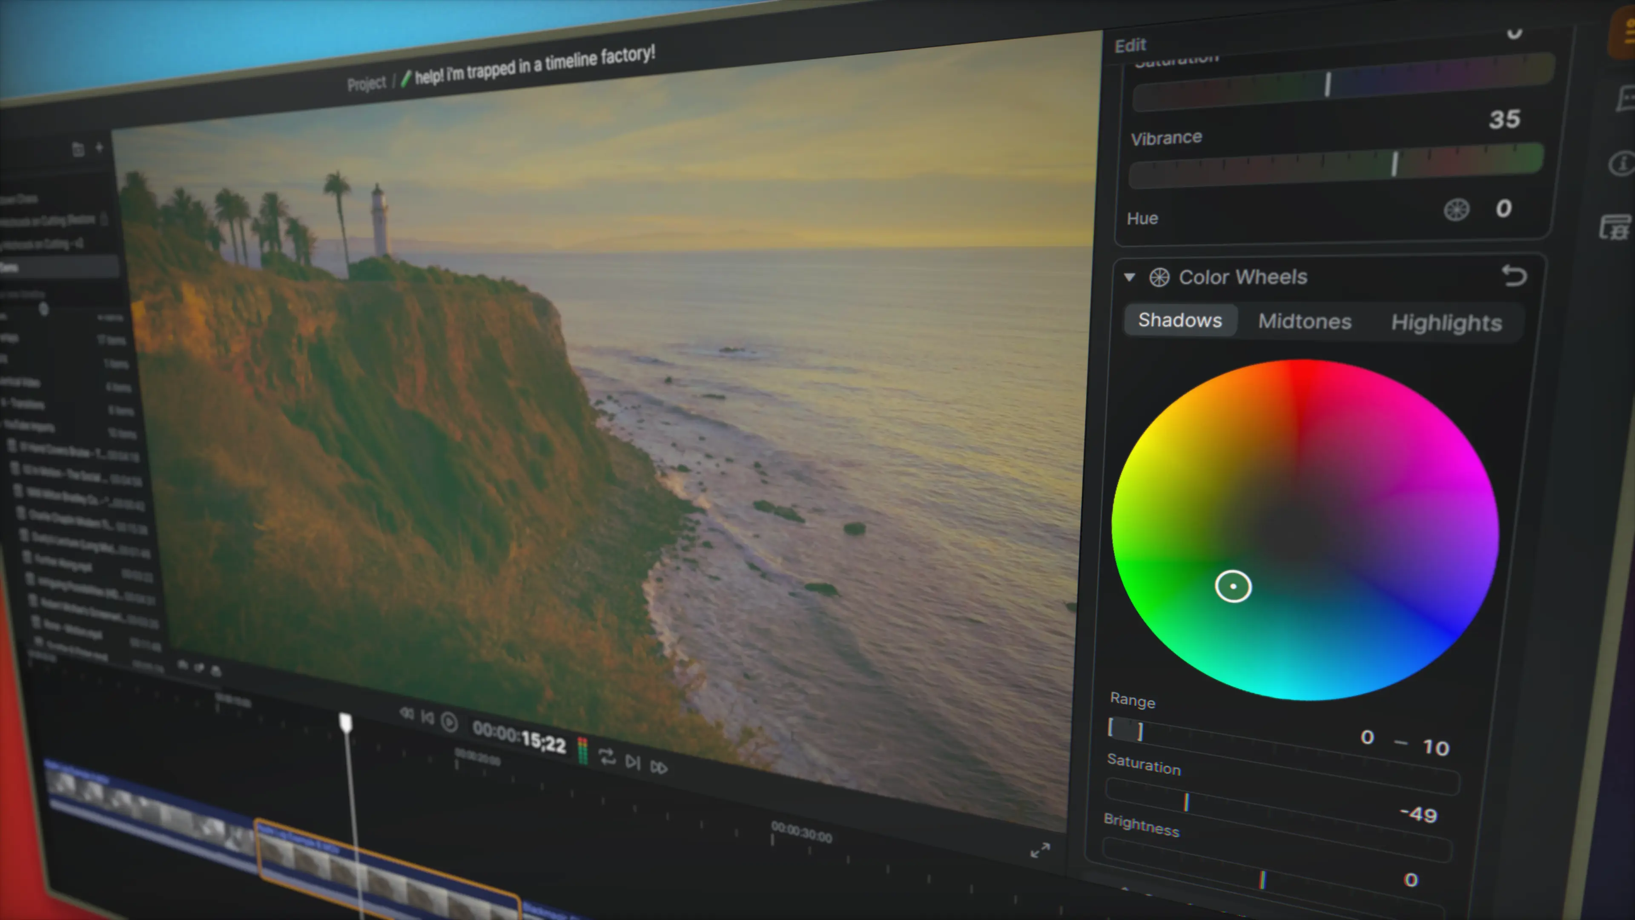1635x920 pixels.
Task: Click the Hue value 0
Action: coord(1503,209)
